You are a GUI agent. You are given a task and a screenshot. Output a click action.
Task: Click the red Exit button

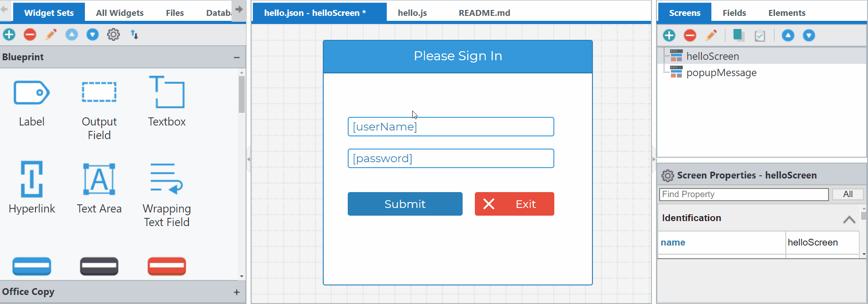[514, 204]
